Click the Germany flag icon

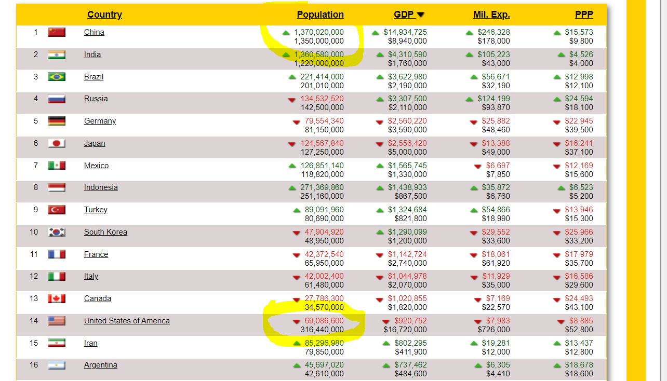(57, 121)
